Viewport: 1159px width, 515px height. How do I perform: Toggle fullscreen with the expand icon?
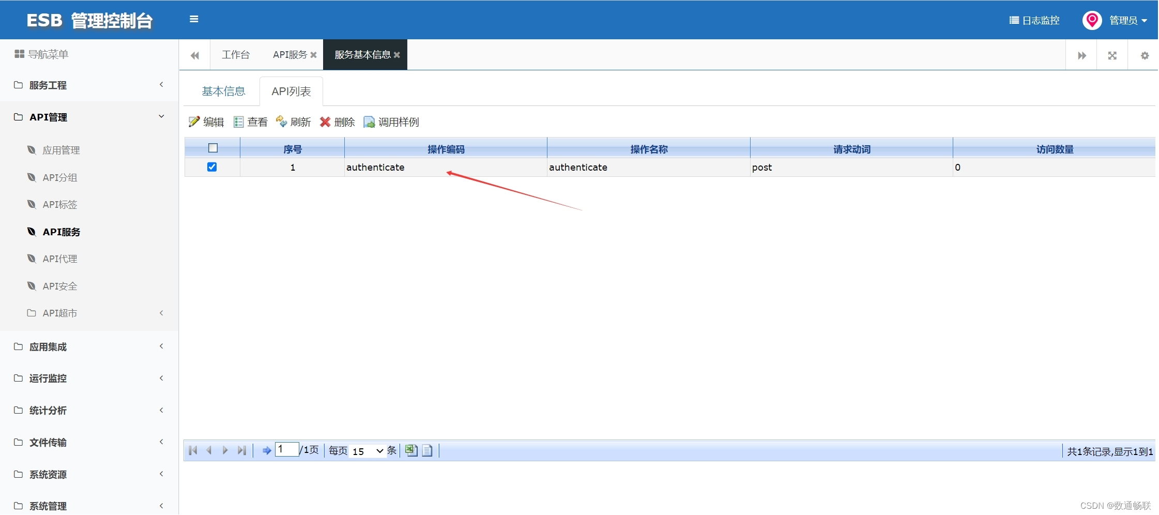1112,55
